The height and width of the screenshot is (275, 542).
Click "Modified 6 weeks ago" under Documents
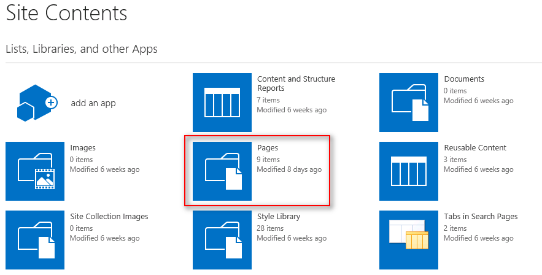[x=479, y=101]
